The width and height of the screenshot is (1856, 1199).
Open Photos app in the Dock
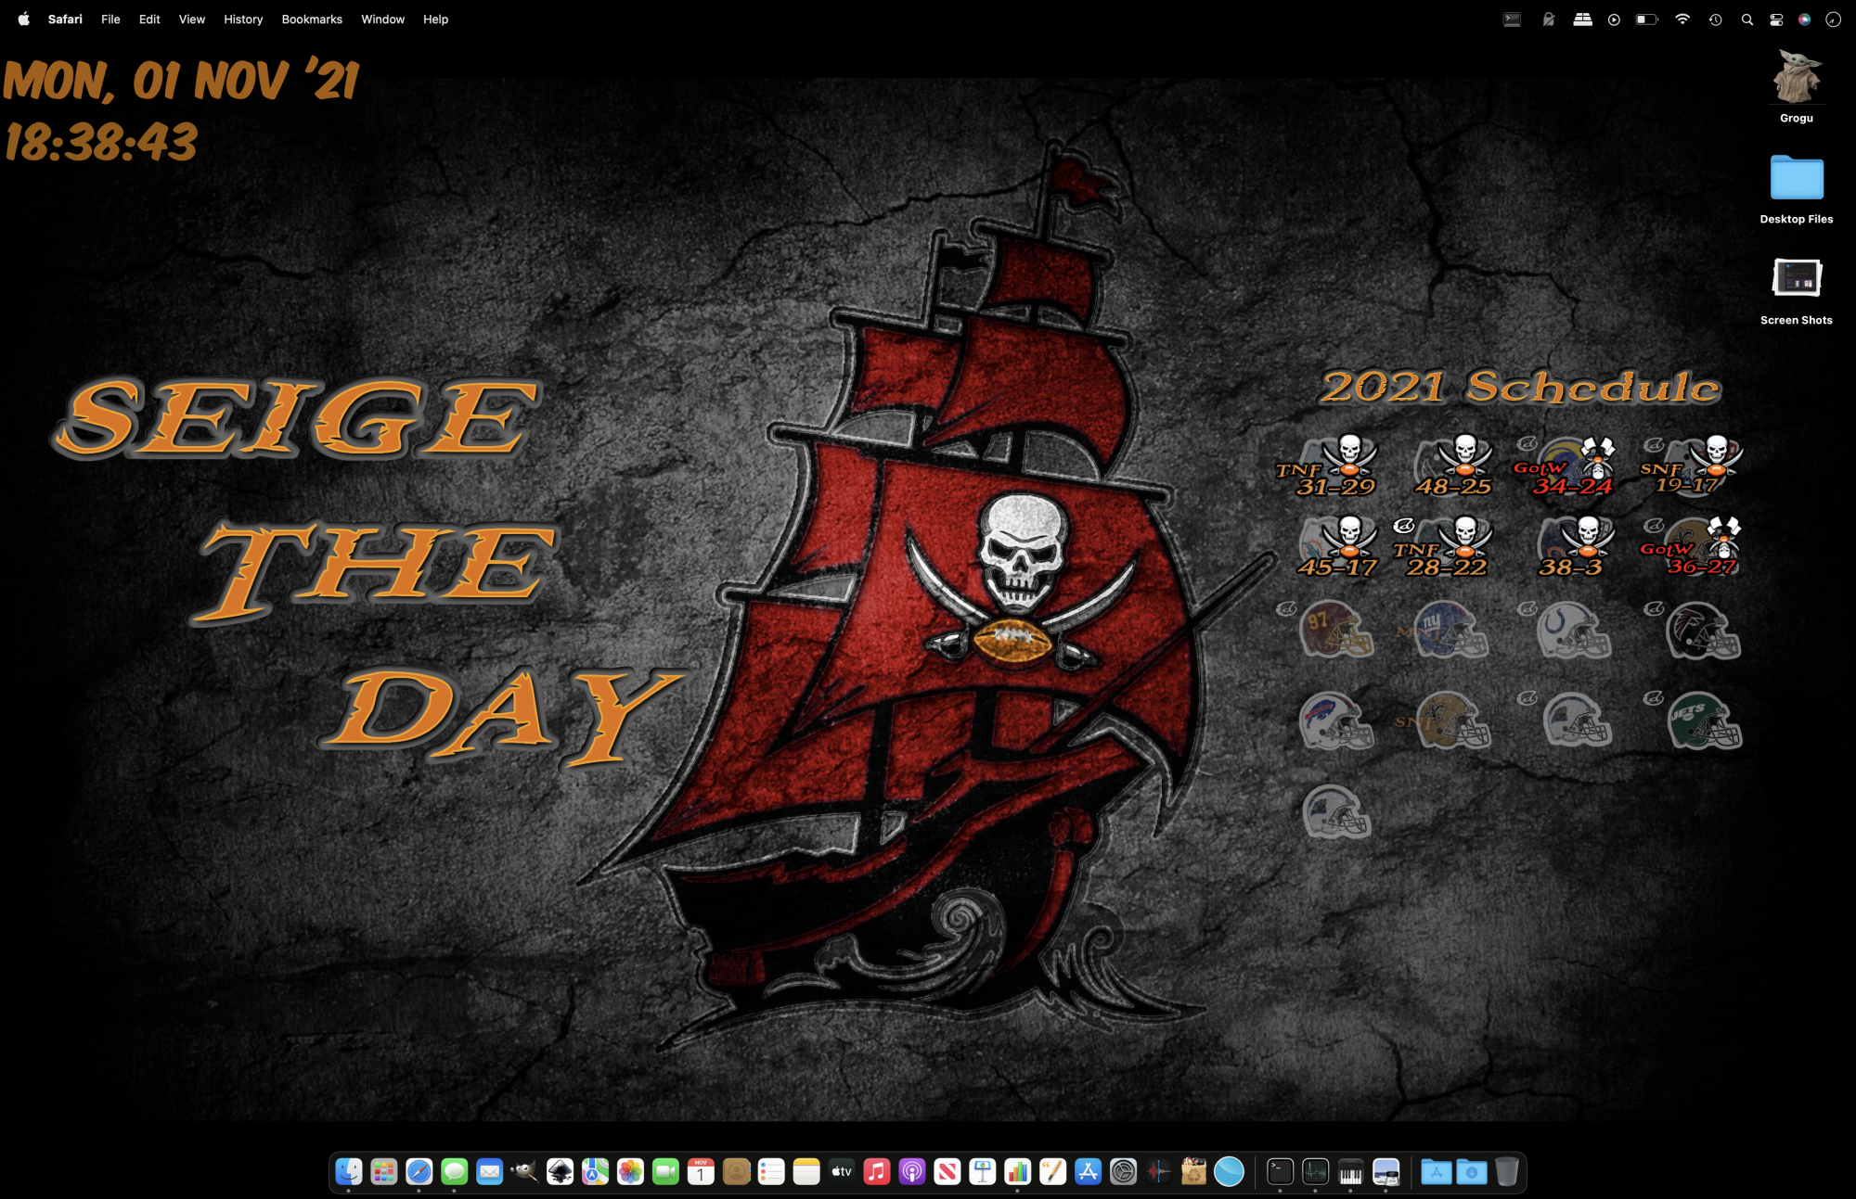pos(631,1171)
